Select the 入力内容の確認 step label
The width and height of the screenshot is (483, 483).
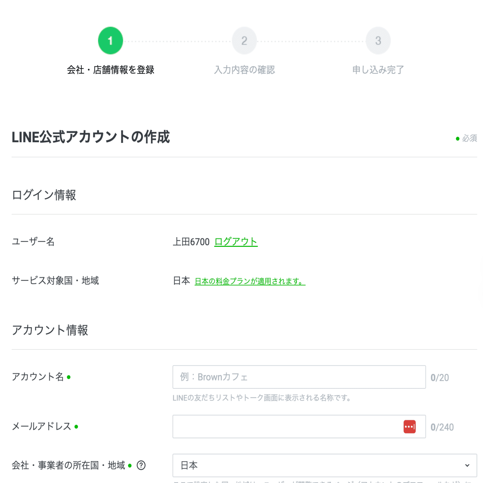tap(244, 70)
